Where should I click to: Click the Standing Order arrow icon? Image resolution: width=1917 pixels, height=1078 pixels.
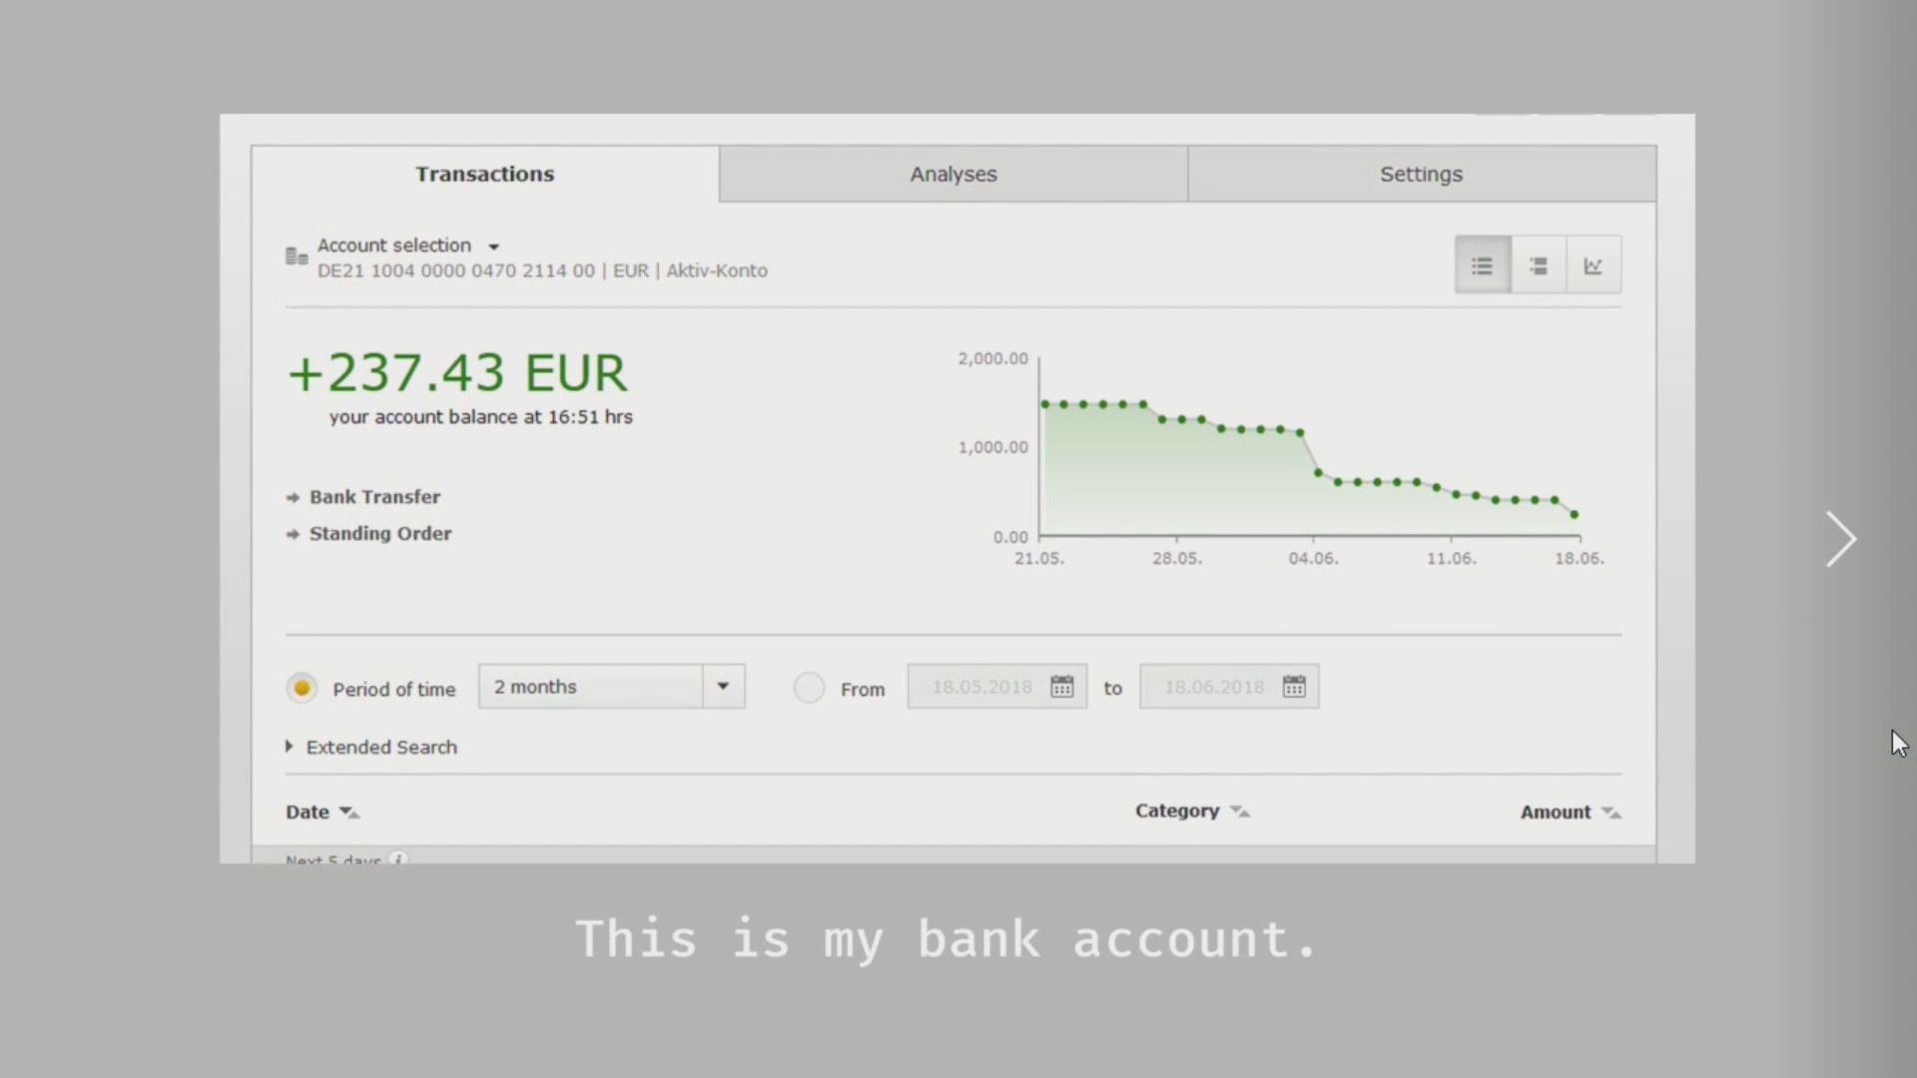(293, 533)
